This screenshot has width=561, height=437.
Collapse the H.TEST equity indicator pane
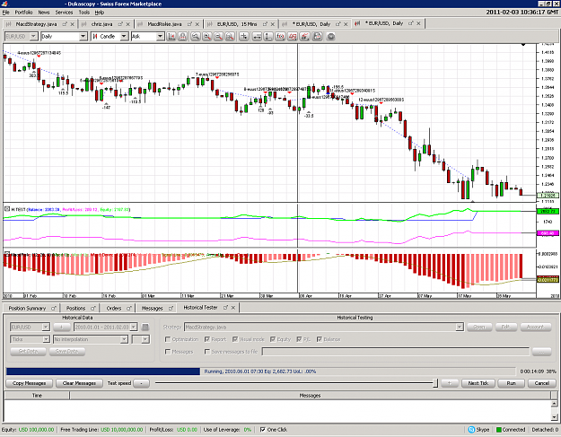click(x=7, y=209)
